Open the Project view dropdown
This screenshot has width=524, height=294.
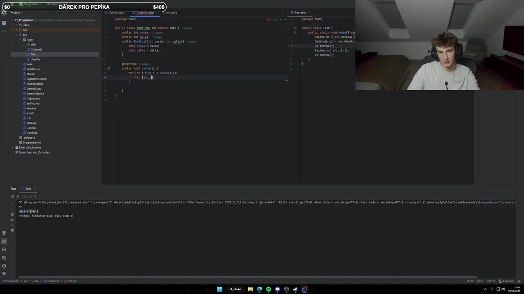point(16,13)
